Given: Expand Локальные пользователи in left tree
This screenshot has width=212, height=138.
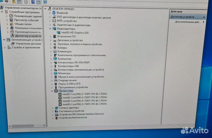Looking at the screenshot, I should (x=8, y=28).
